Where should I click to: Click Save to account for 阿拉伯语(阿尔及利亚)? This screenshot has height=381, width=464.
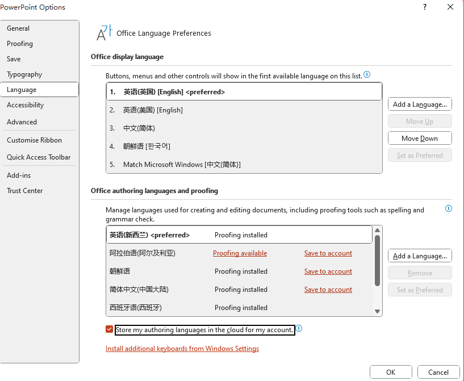328,253
